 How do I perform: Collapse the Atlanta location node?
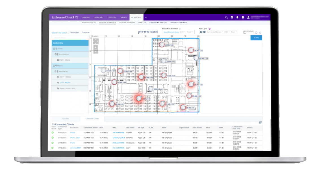pyautogui.click(x=54, y=49)
